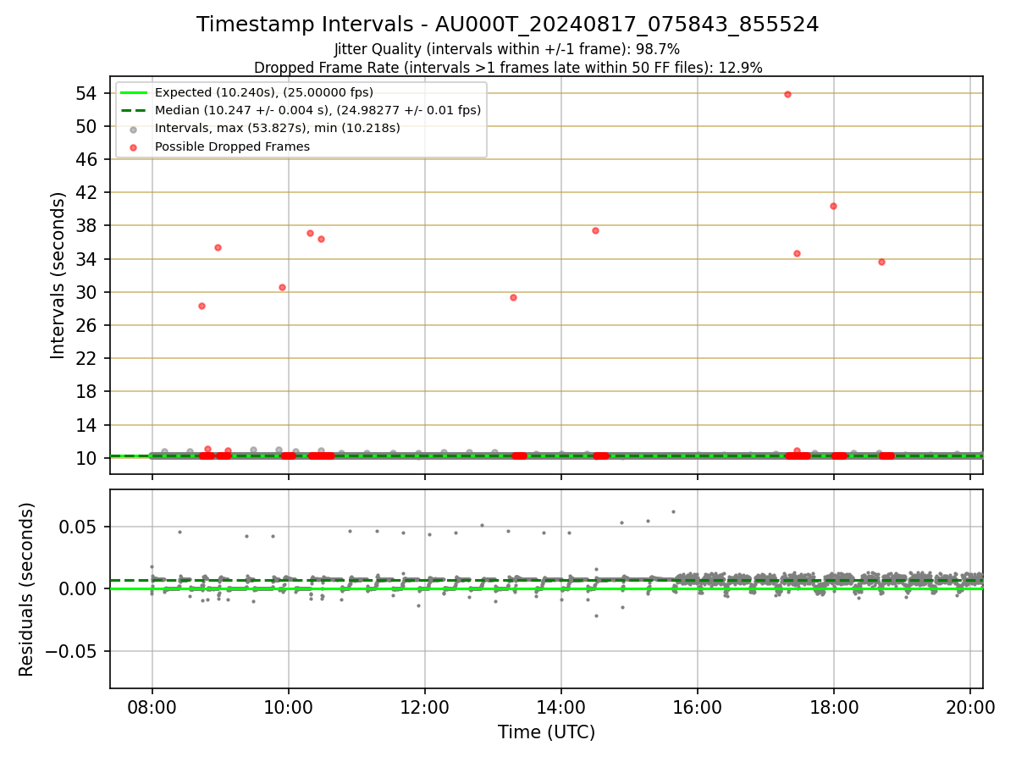Click legend text 'Possible Dropped Frames'
Viewport: 1016px width, 762px height.
click(232, 146)
